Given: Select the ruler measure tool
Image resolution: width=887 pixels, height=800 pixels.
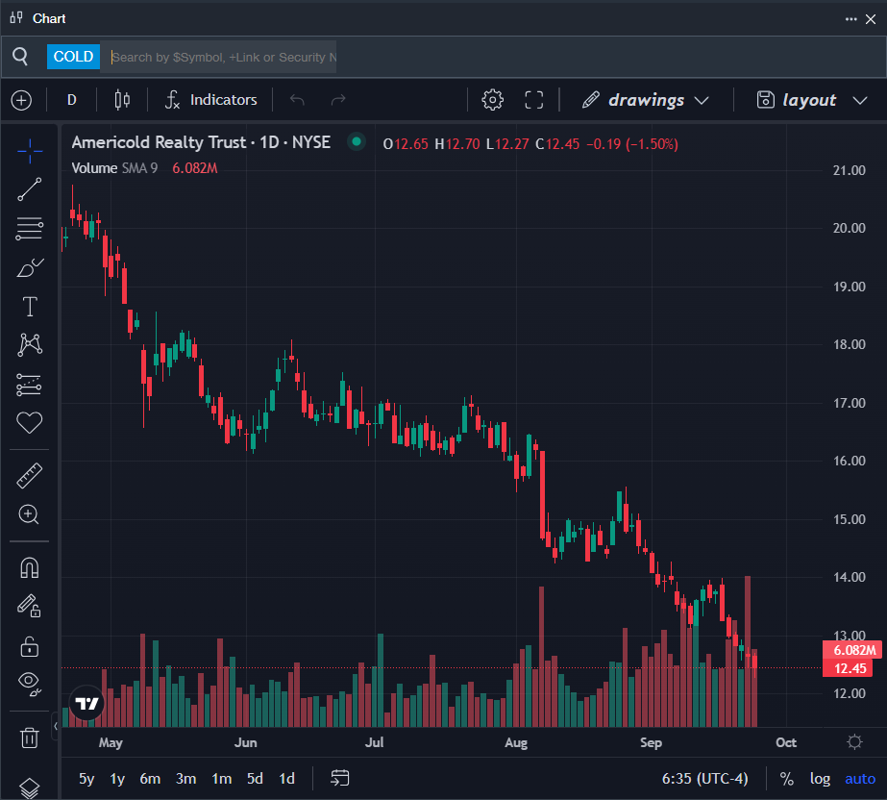Looking at the screenshot, I should pos(30,475).
